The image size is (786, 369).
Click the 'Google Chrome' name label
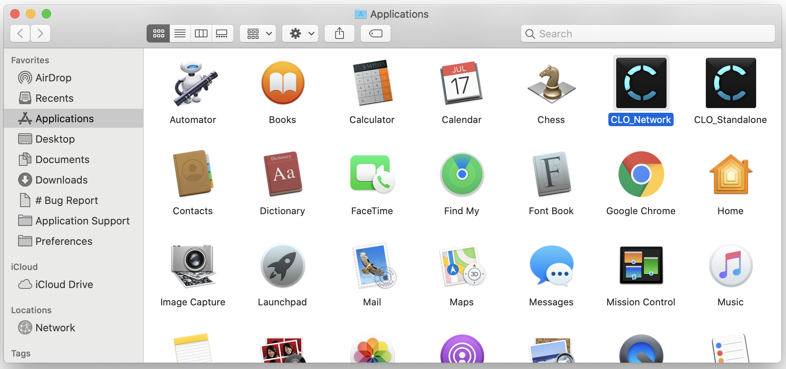(x=641, y=211)
